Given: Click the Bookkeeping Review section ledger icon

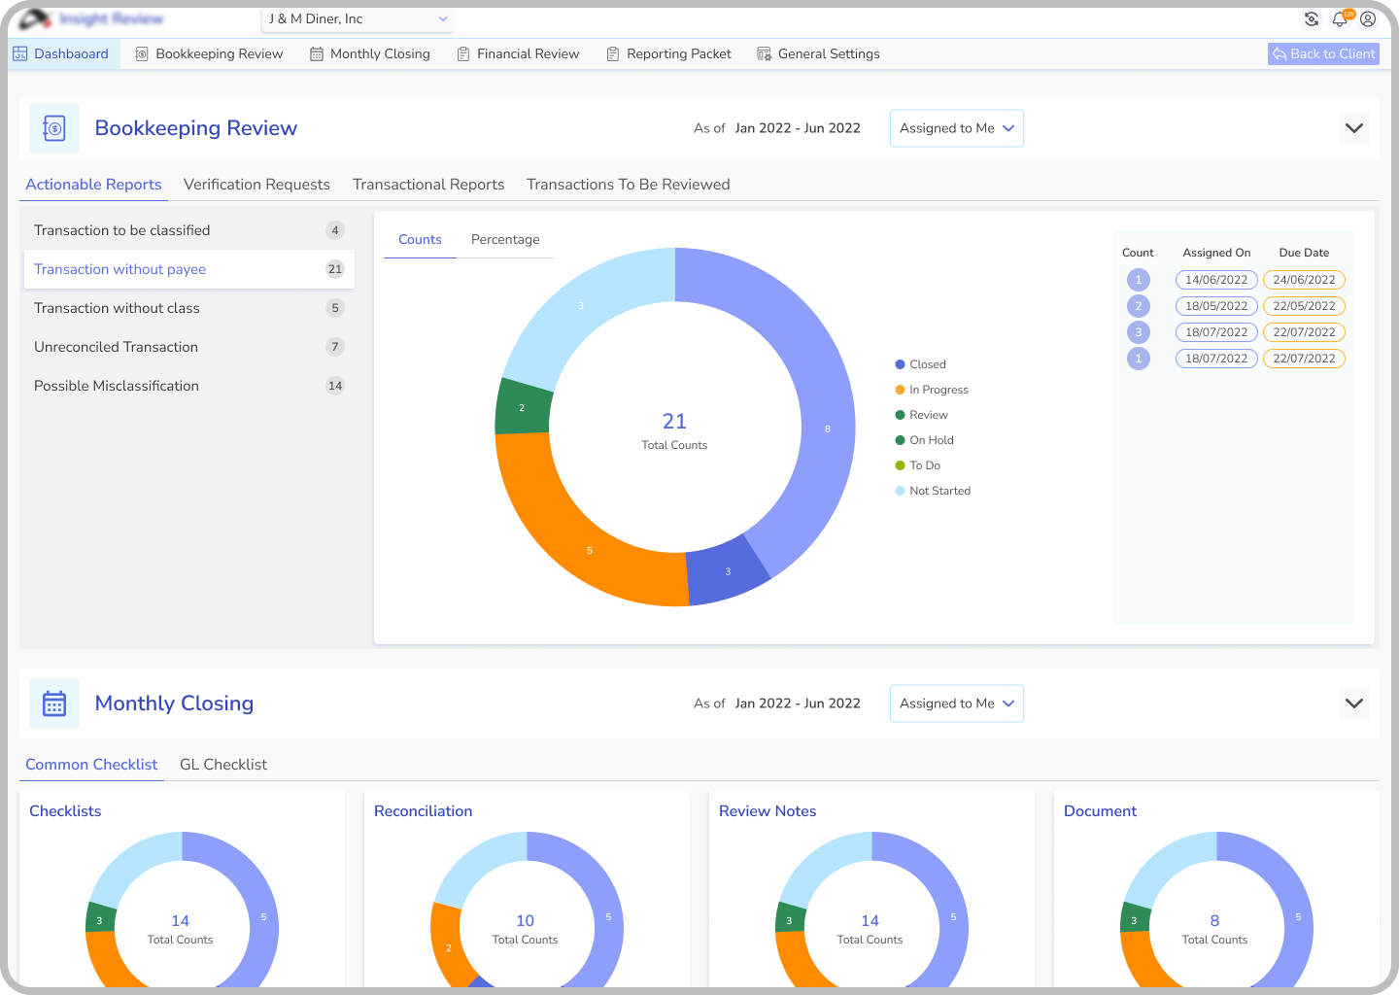Looking at the screenshot, I should [54, 128].
